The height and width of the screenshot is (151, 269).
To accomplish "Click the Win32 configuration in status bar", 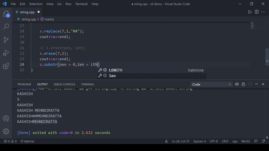I will coord(245,141).
